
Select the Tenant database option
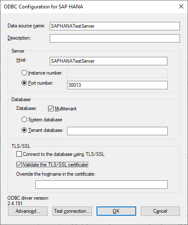coord(24,130)
